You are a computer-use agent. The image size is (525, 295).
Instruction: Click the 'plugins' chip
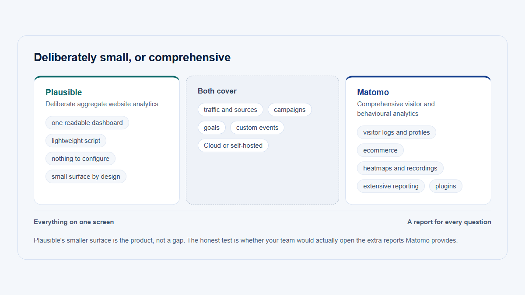(x=446, y=186)
